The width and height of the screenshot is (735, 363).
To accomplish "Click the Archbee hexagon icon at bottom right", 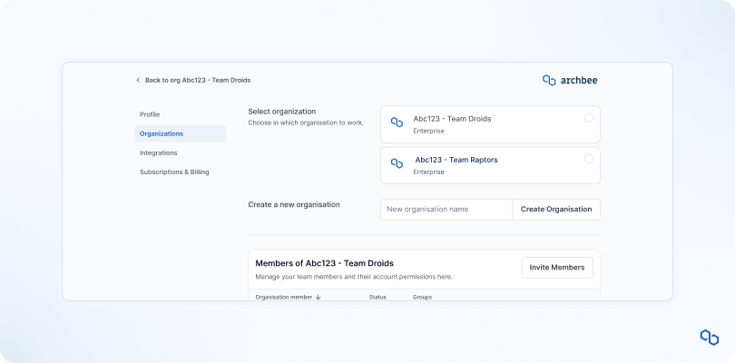I will tap(710, 338).
